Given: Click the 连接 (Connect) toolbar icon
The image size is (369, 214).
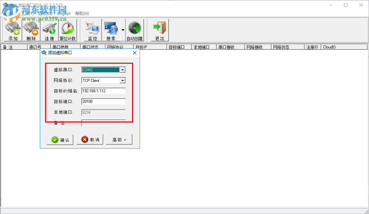Looking at the screenshot, I should pos(49,30).
